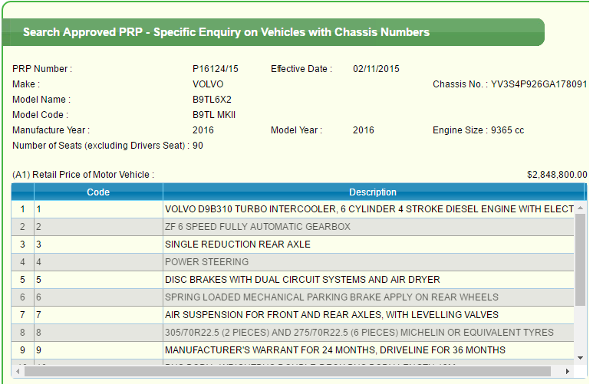Click the PRP number P16124/15 value

(216, 69)
